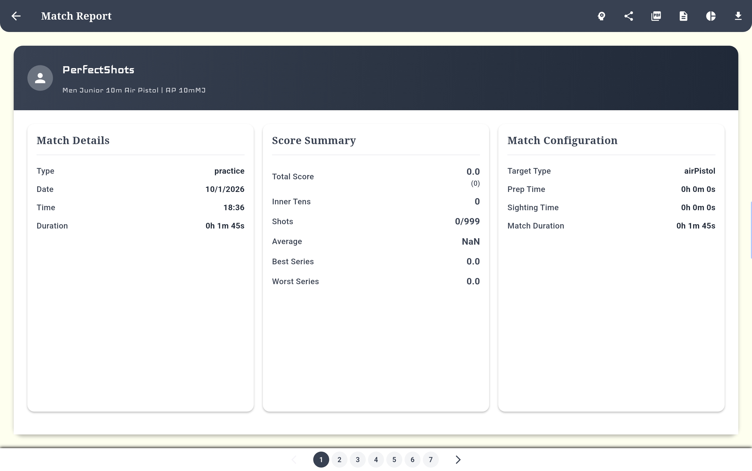
Task: Click the PerfectShots profile avatar
Action: (x=40, y=78)
